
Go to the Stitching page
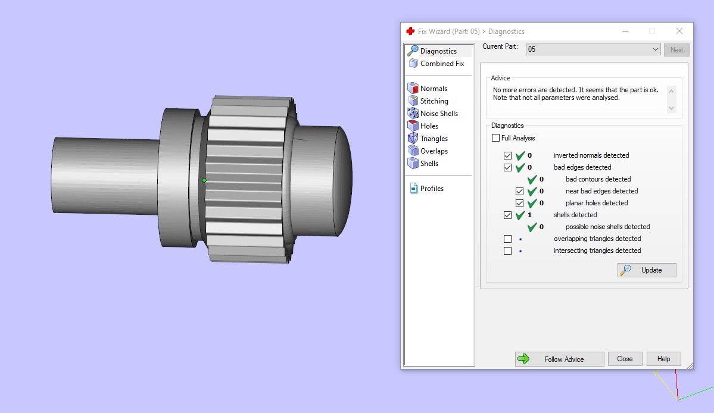pos(434,101)
